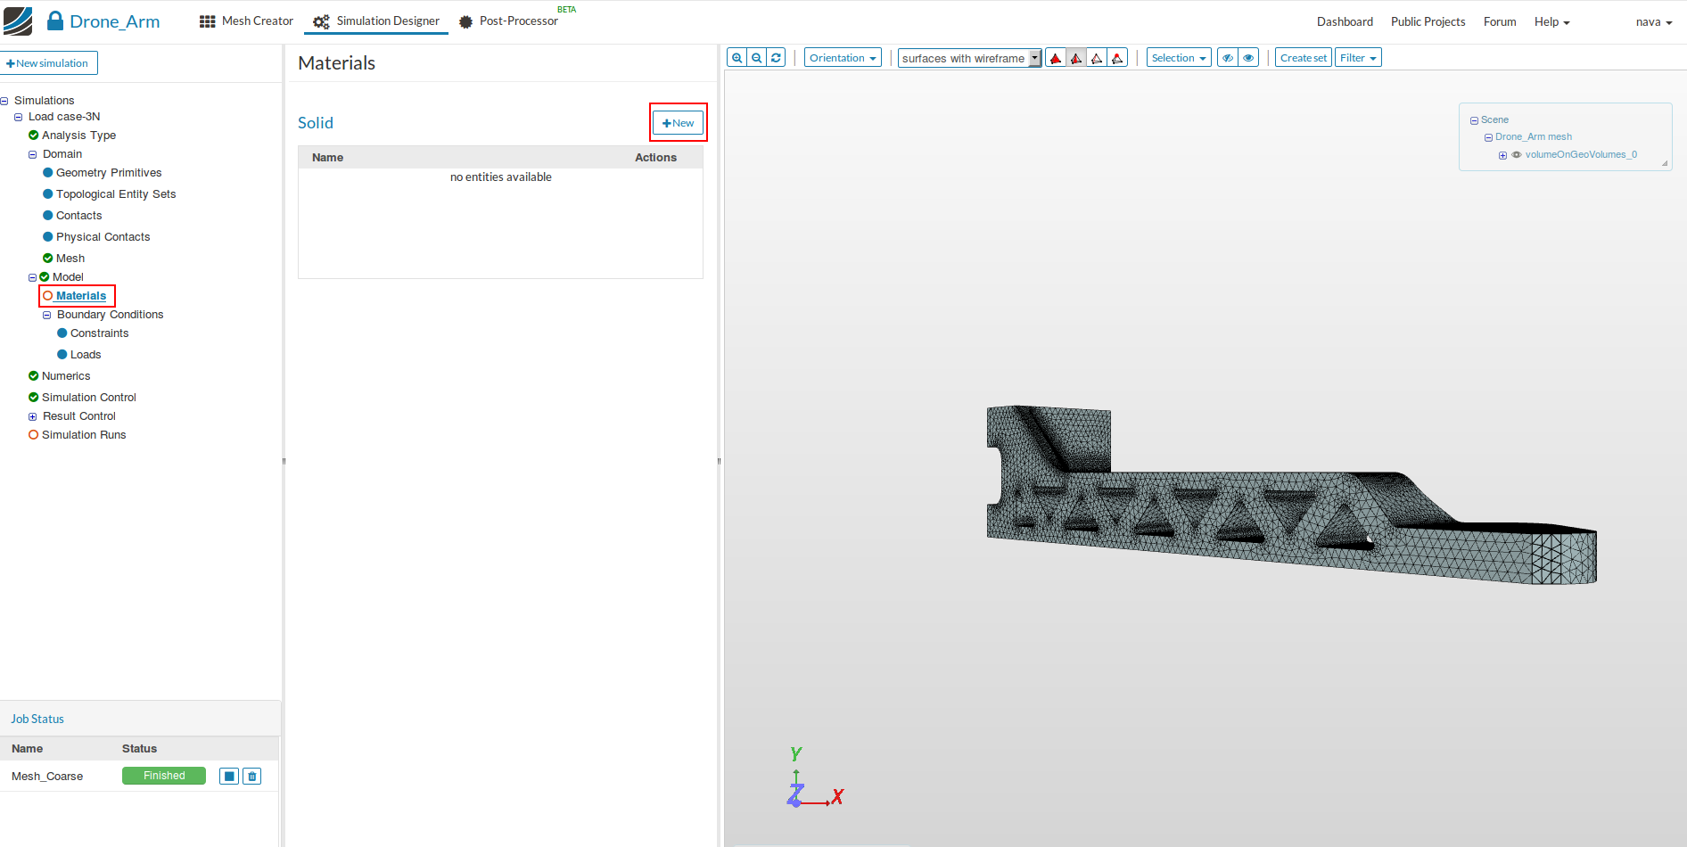
Task: Click the Loads blue dot icon
Action: pyautogui.click(x=62, y=355)
